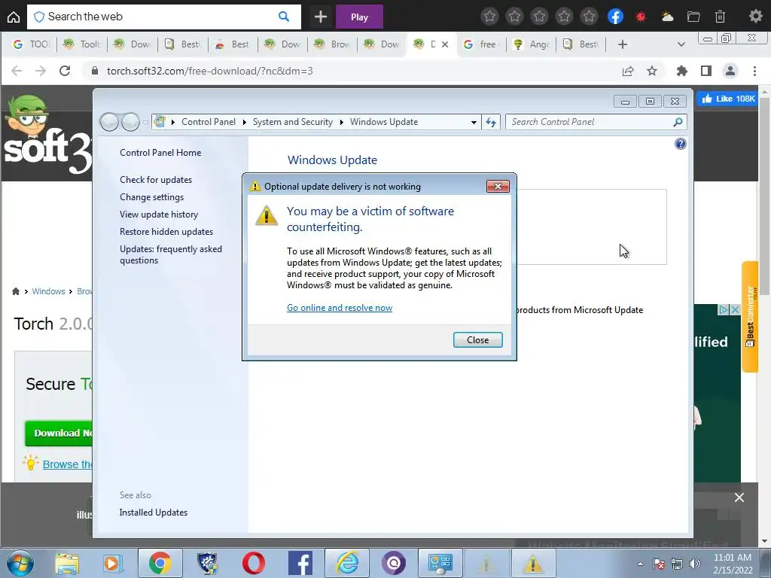Click Restore hidden updates

point(166,232)
